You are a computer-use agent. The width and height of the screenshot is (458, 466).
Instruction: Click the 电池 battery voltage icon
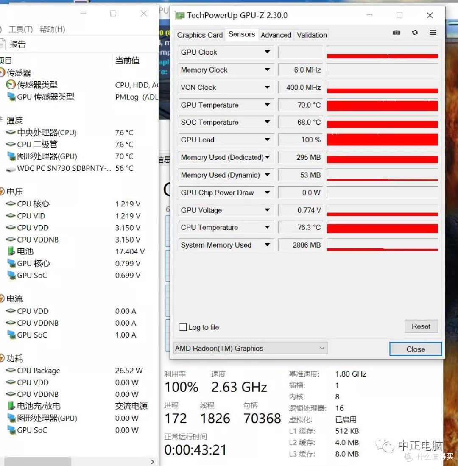[x=11, y=251]
